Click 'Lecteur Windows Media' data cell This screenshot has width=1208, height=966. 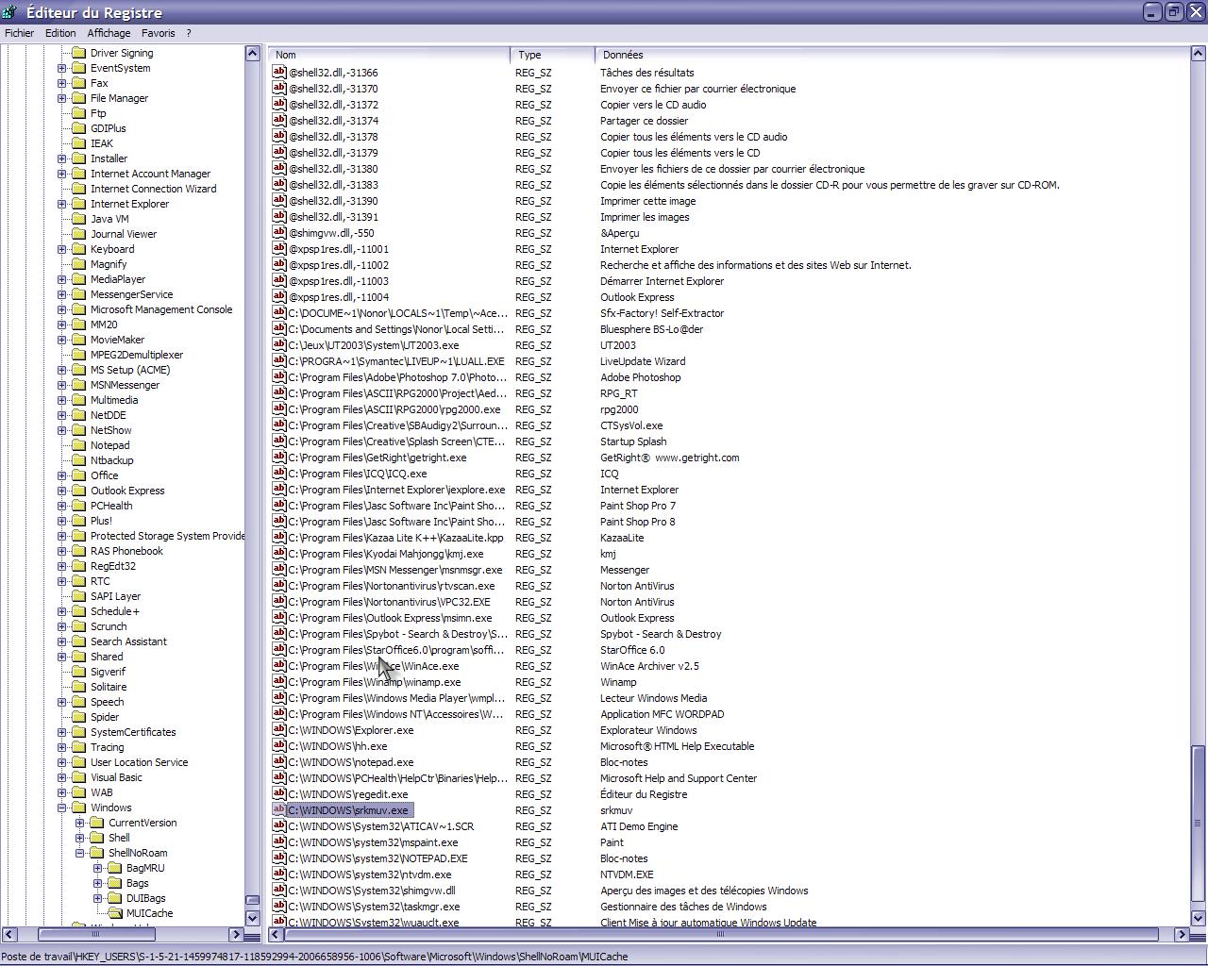click(653, 698)
